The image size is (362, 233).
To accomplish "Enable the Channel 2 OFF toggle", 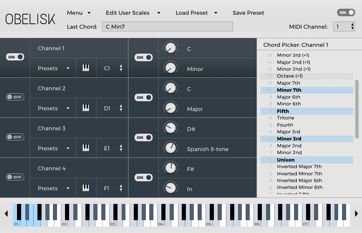I will point(15,97).
